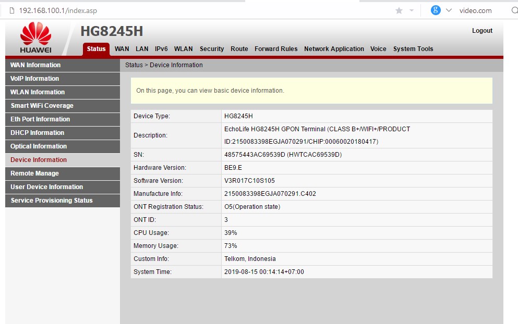This screenshot has width=518, height=324.
Task: Click ONT ID value 3
Action: 226,220
